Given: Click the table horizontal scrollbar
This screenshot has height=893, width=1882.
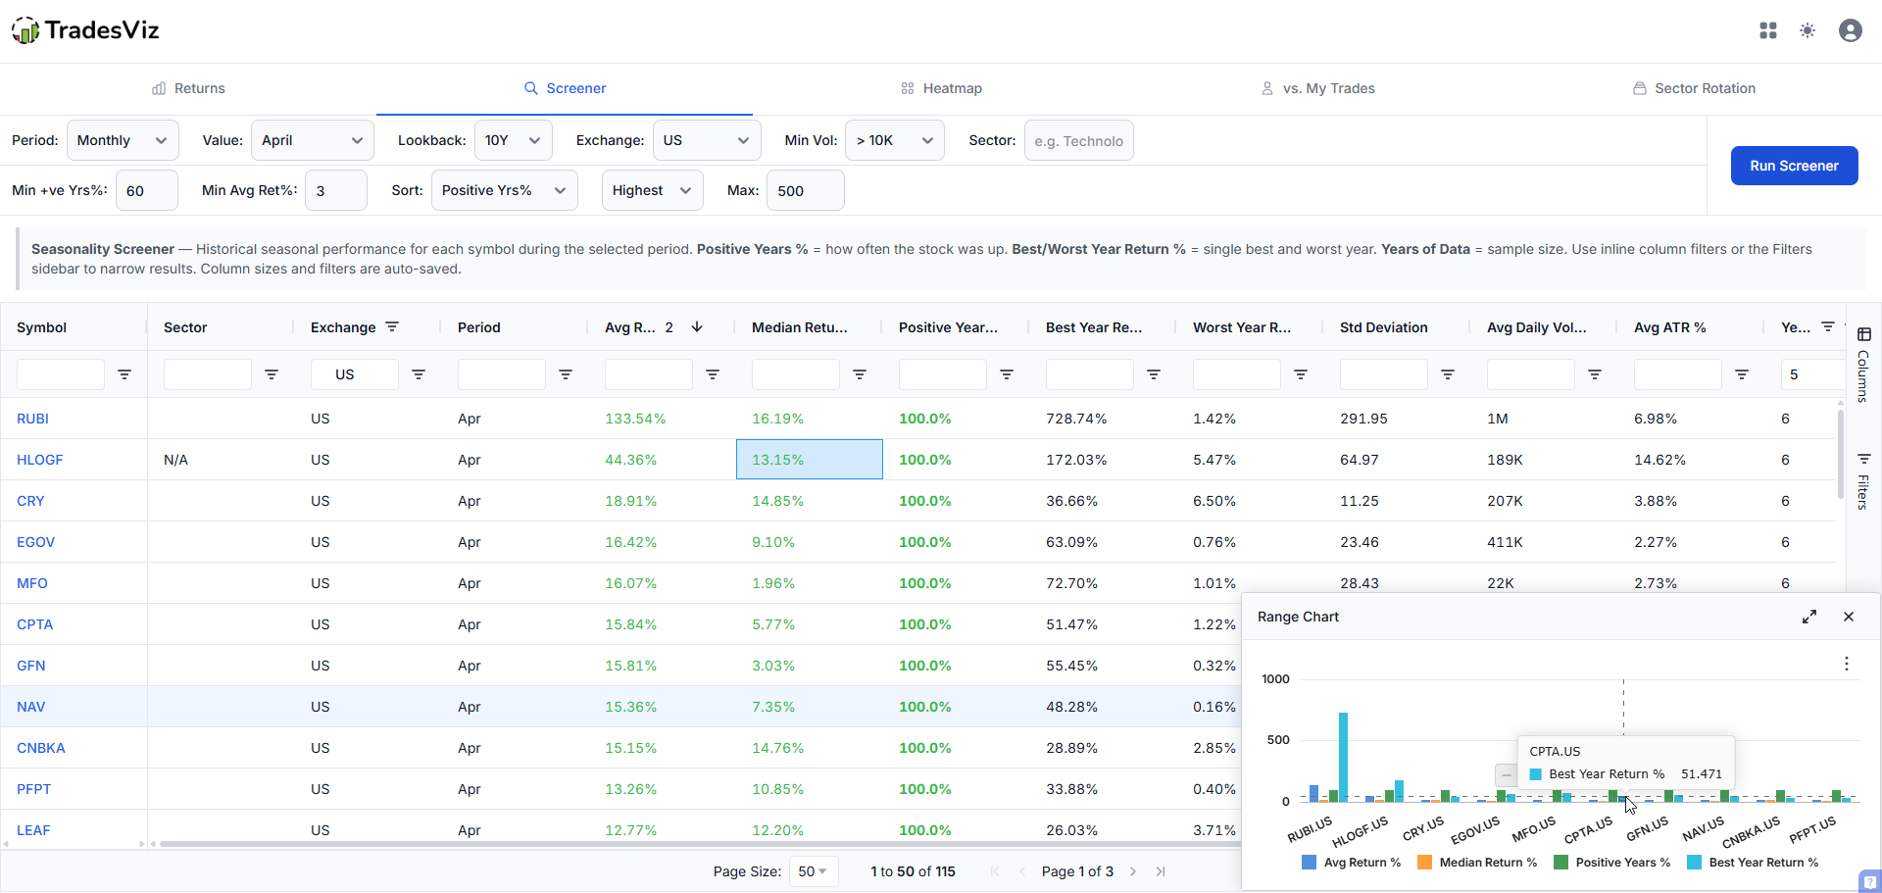Looking at the screenshot, I should click(x=700, y=843).
